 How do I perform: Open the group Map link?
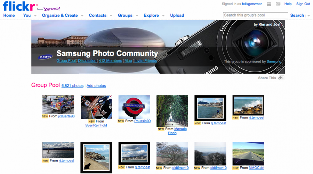coord(128,61)
